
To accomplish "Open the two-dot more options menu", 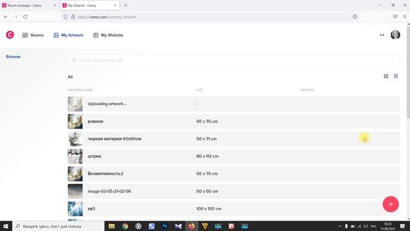I will pos(382,35).
